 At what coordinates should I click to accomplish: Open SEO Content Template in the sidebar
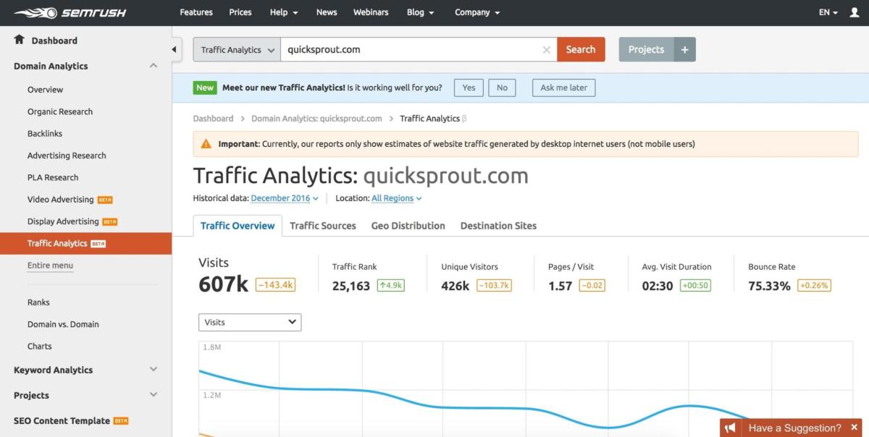[62, 420]
